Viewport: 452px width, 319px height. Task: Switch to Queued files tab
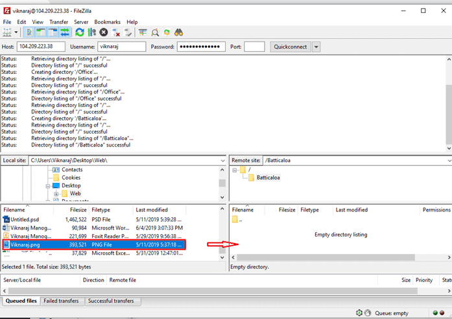[x=21, y=301]
